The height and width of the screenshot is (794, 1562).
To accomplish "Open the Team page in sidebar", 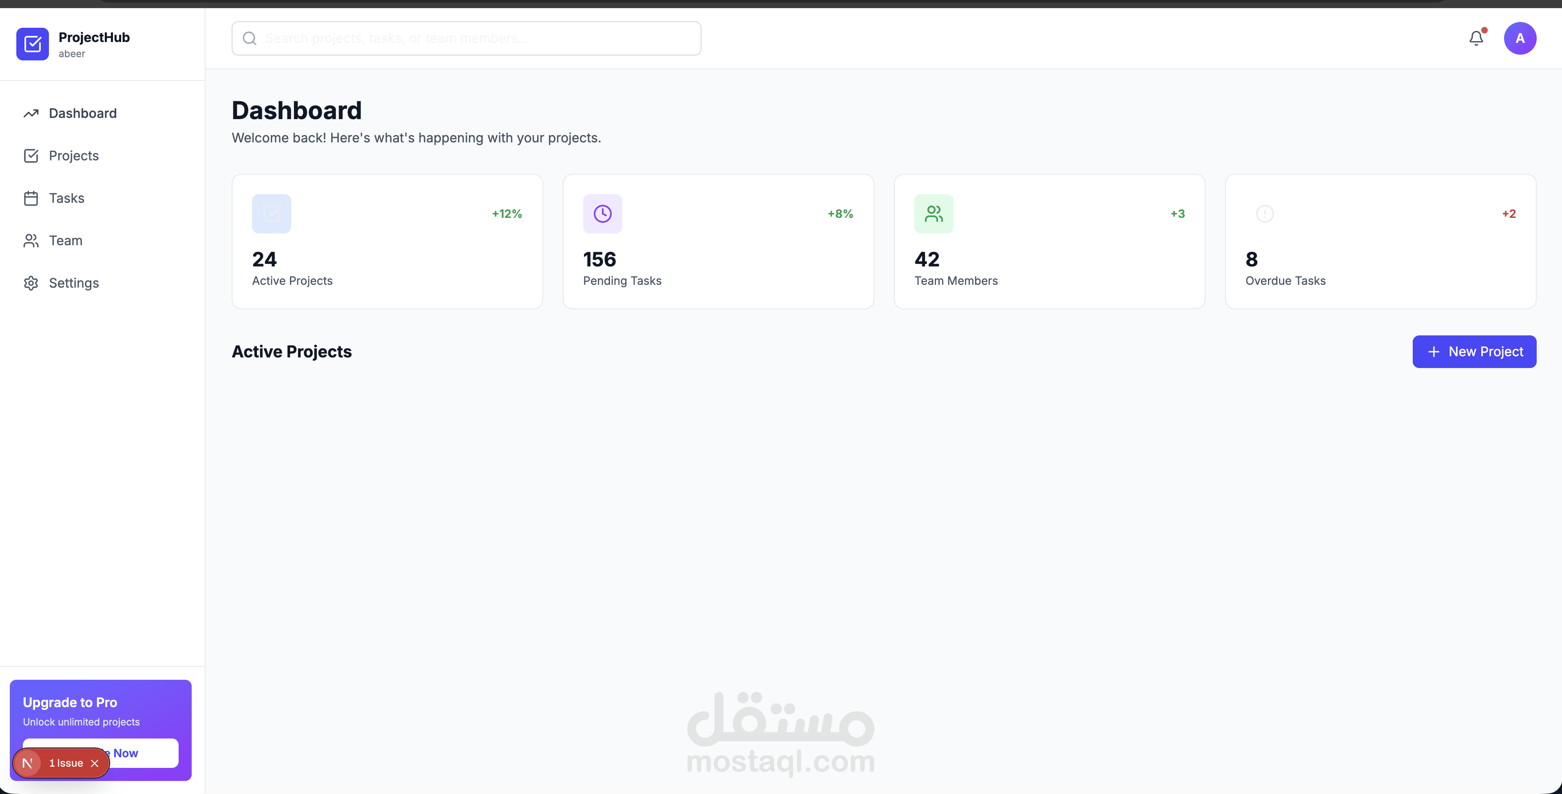I will click(102, 241).
